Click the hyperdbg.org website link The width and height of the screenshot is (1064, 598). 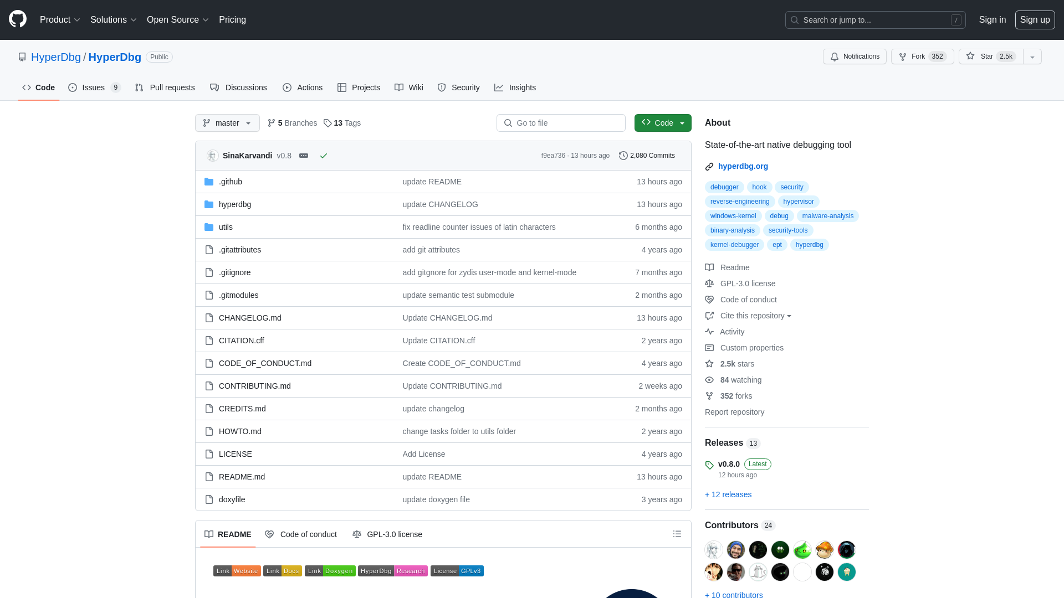pyautogui.click(x=743, y=166)
